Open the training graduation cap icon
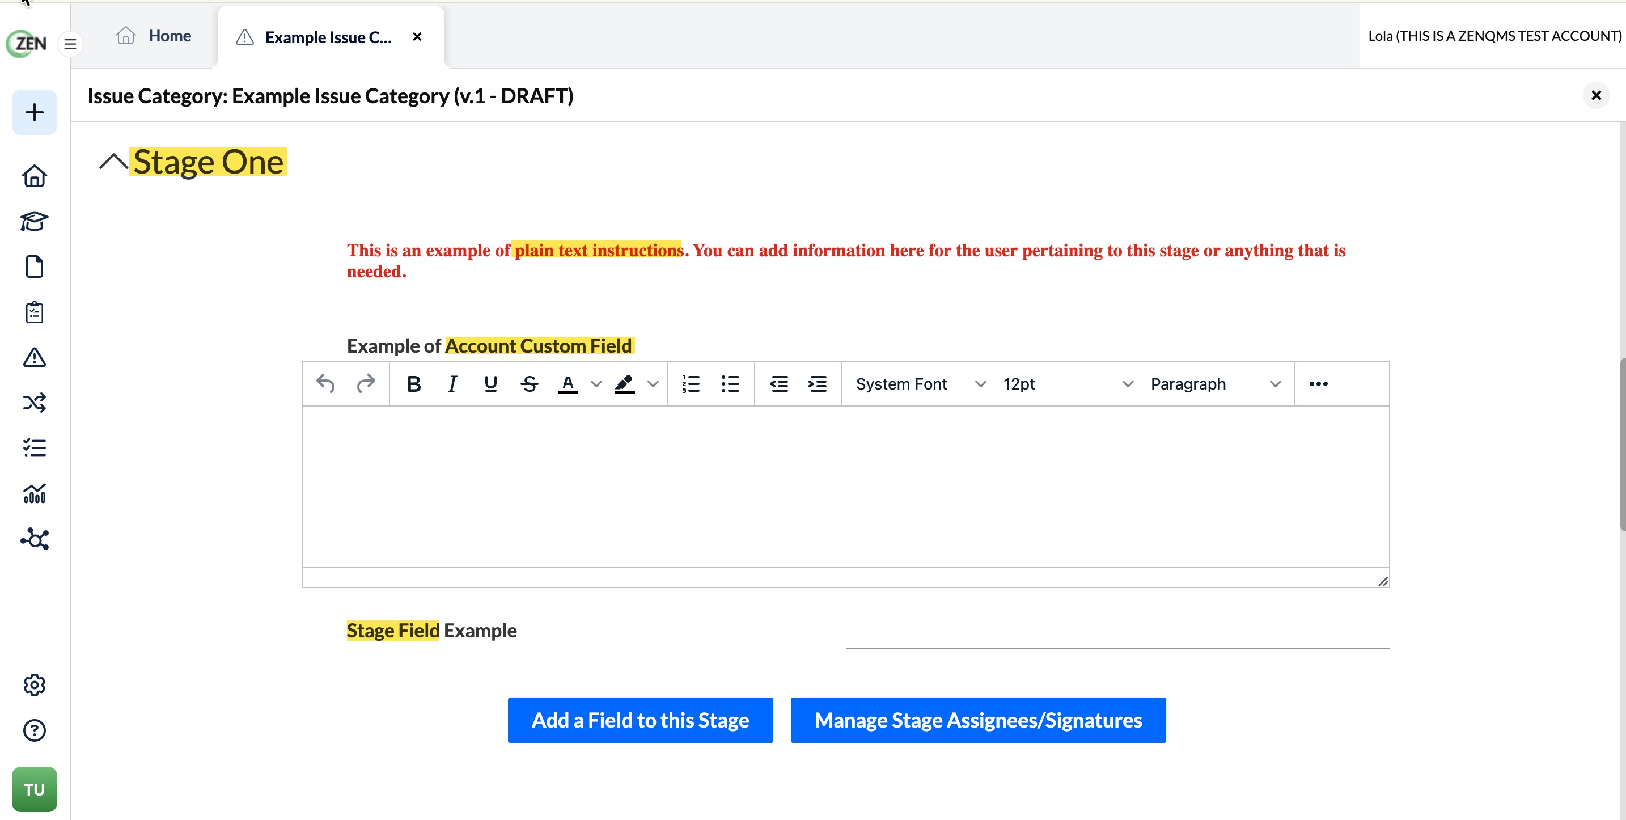This screenshot has width=1626, height=820. (35, 222)
